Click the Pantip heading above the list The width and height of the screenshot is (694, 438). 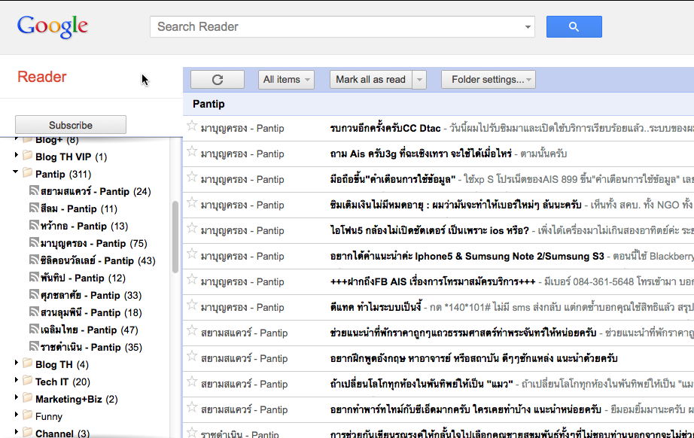click(x=209, y=104)
